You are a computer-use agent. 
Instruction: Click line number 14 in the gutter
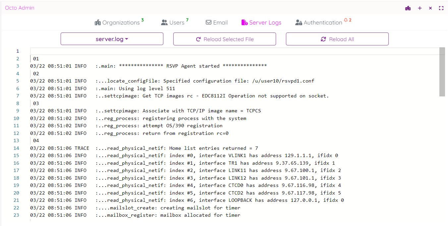coord(16,148)
